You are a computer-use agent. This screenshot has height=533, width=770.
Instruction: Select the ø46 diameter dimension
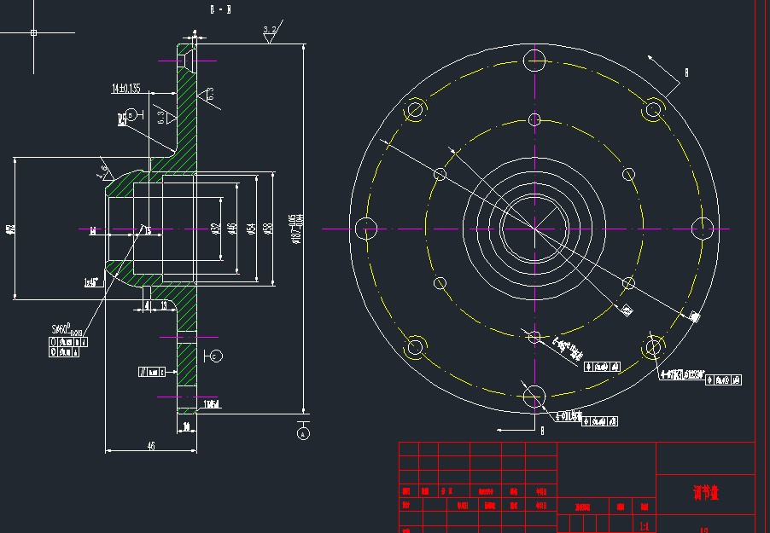[x=232, y=229]
